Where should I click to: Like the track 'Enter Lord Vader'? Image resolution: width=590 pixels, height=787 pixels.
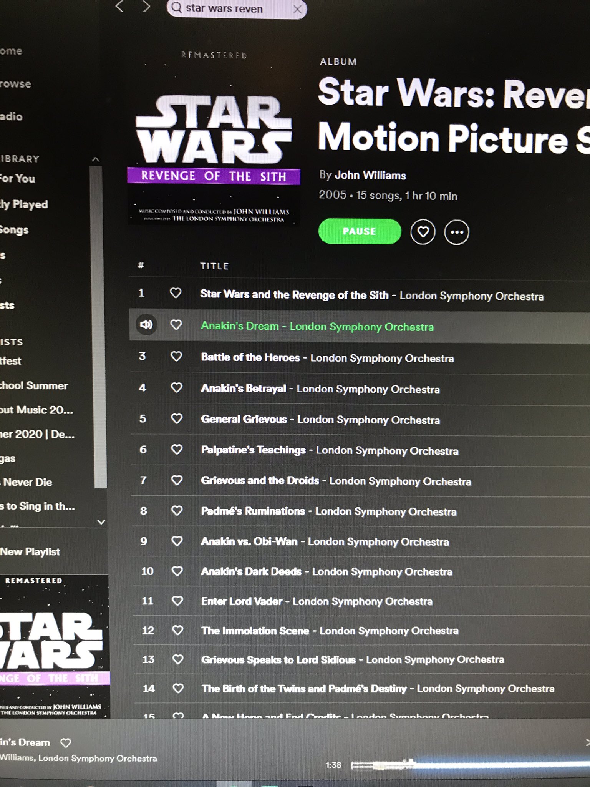pyautogui.click(x=177, y=601)
